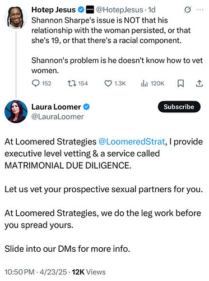The width and height of the screenshot is (209, 281).
Task: Click the Grok slashed-circle icon
Action: 188,10
